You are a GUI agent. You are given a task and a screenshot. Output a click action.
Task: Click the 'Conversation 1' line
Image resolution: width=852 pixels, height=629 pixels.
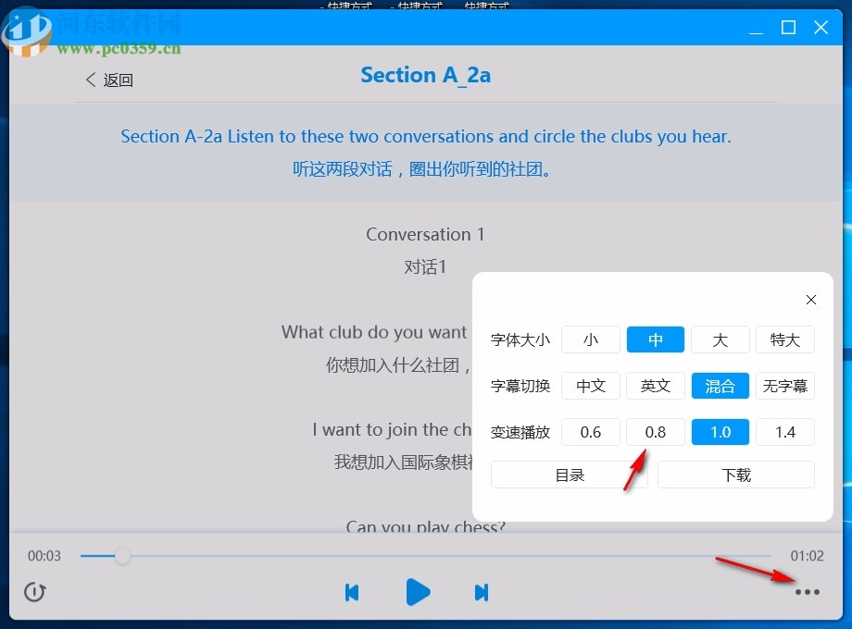425,234
